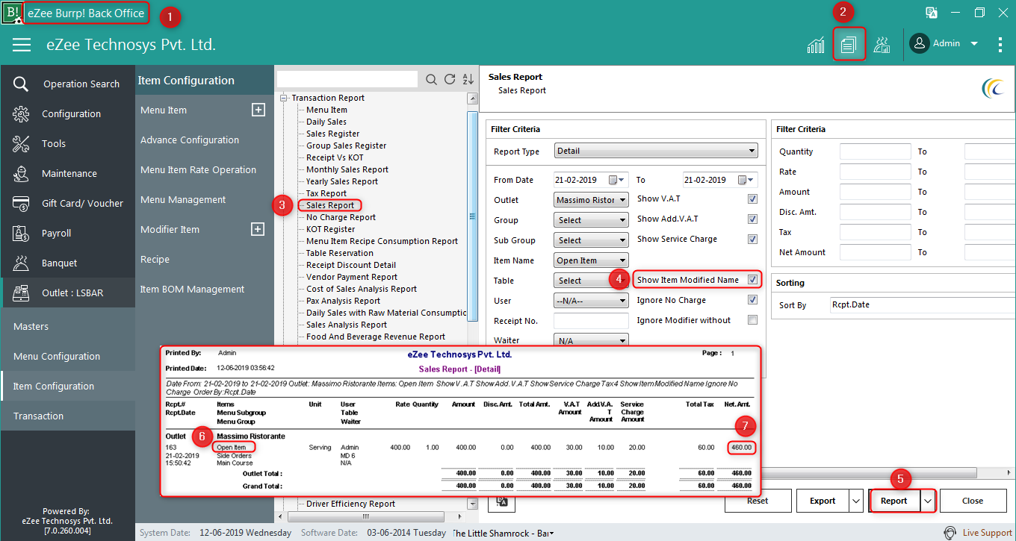This screenshot has width=1016, height=541.
Task: Click plus icon next to Menu Item
Action: pyautogui.click(x=258, y=110)
